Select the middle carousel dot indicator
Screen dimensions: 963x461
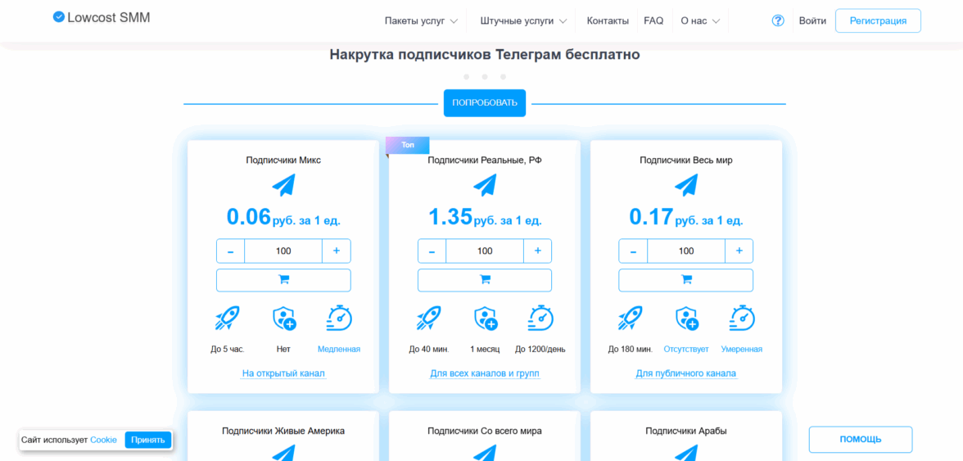(x=485, y=77)
